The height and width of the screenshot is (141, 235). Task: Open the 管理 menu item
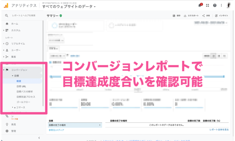[x=14, y=131]
